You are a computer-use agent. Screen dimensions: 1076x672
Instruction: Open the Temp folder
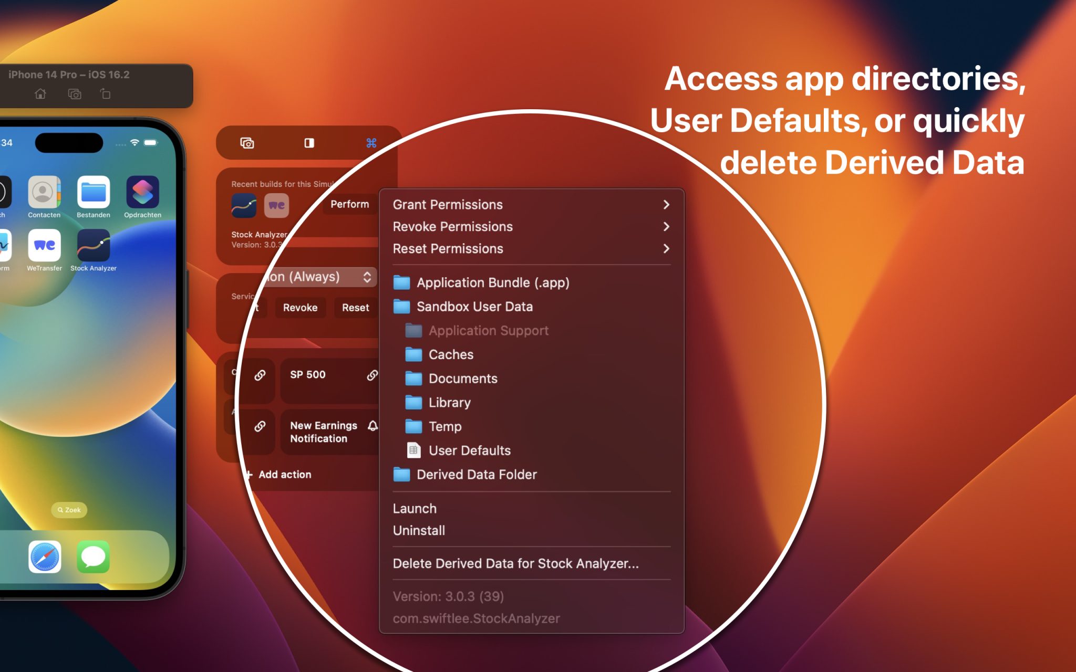[532, 427]
